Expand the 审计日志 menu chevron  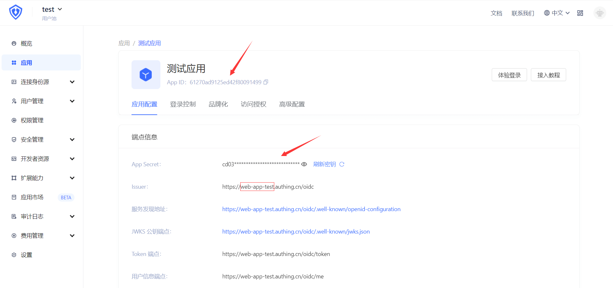coord(72,217)
